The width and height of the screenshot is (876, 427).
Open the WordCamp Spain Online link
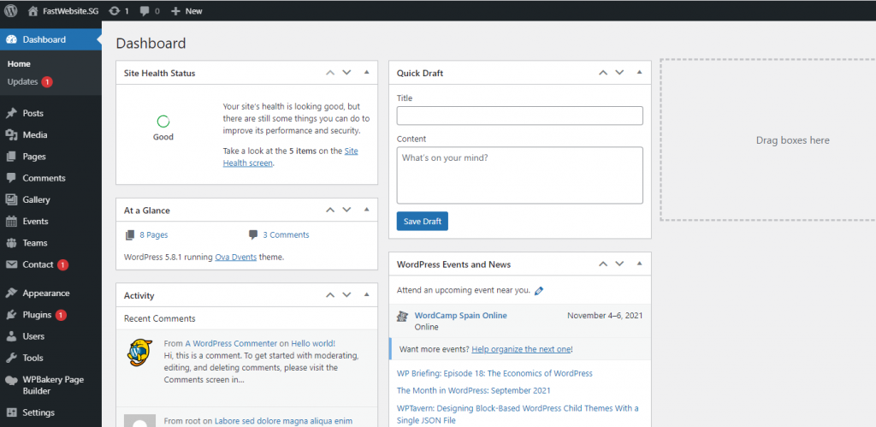(x=460, y=316)
